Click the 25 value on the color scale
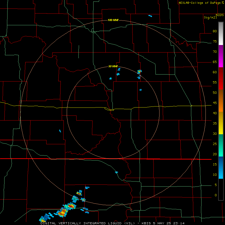Viewport: 225px width, 225px height. click(x=215, y=144)
